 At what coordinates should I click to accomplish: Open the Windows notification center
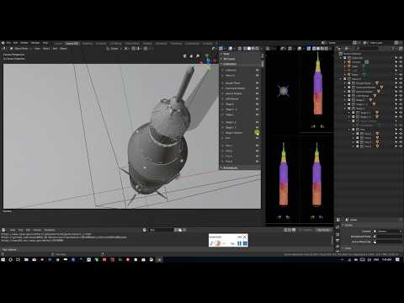(x=397, y=260)
